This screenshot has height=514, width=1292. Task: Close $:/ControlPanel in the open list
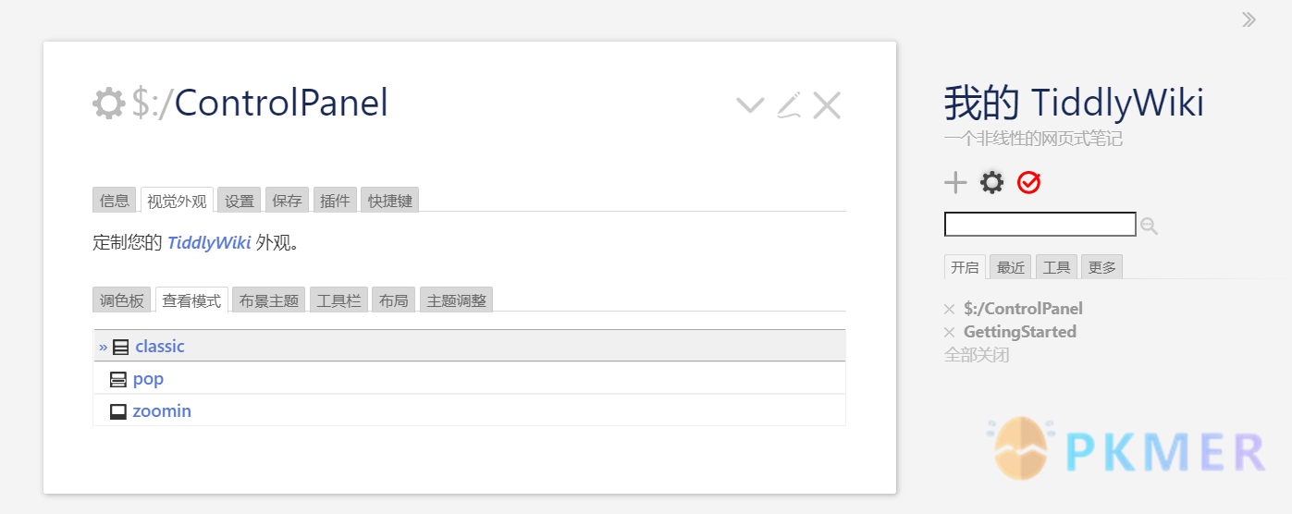[x=949, y=309]
